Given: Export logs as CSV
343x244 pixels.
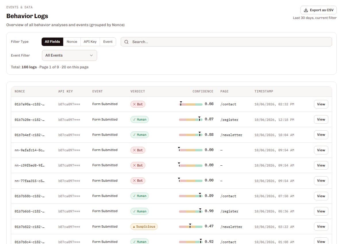Looking at the screenshot, I should (319, 10).
